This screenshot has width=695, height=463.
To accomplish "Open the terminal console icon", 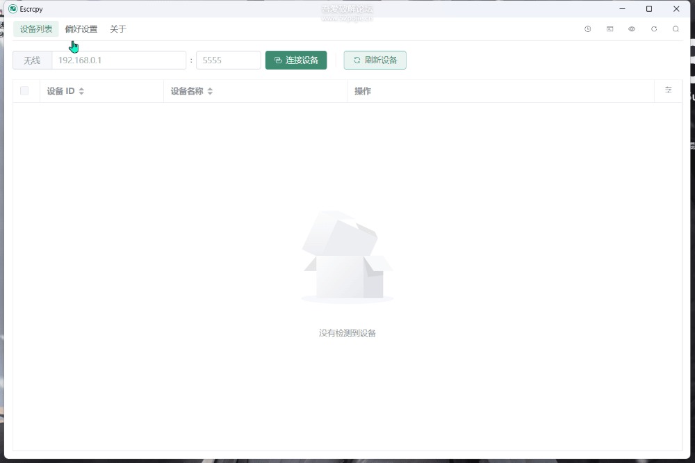I will 610,29.
